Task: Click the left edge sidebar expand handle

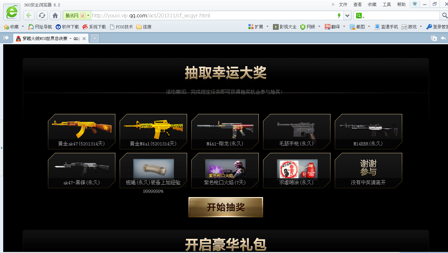Action: click(x=1, y=148)
